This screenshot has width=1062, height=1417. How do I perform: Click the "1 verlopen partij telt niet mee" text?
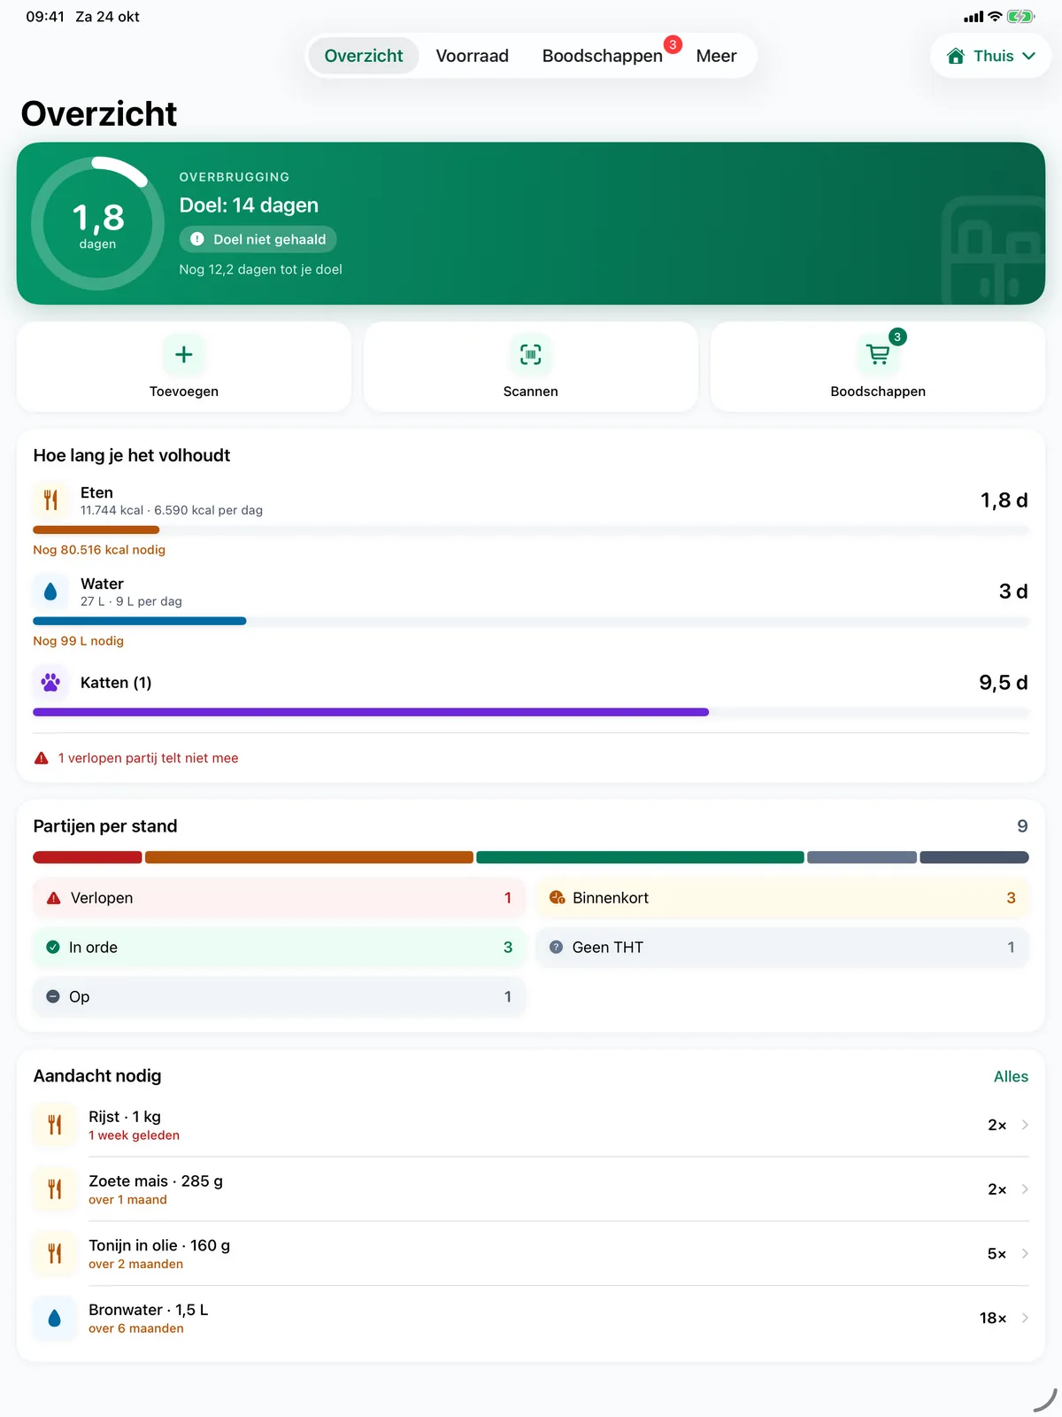tap(149, 758)
